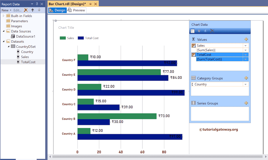Switch to the Preview tab
268x160 pixels.
click(76, 10)
